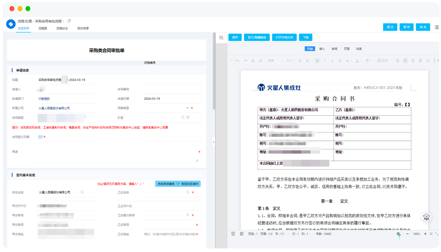Screen dimensions: 441x252
Task: Toggle strikethrough formatting in document toolbar
Action: point(340,61)
